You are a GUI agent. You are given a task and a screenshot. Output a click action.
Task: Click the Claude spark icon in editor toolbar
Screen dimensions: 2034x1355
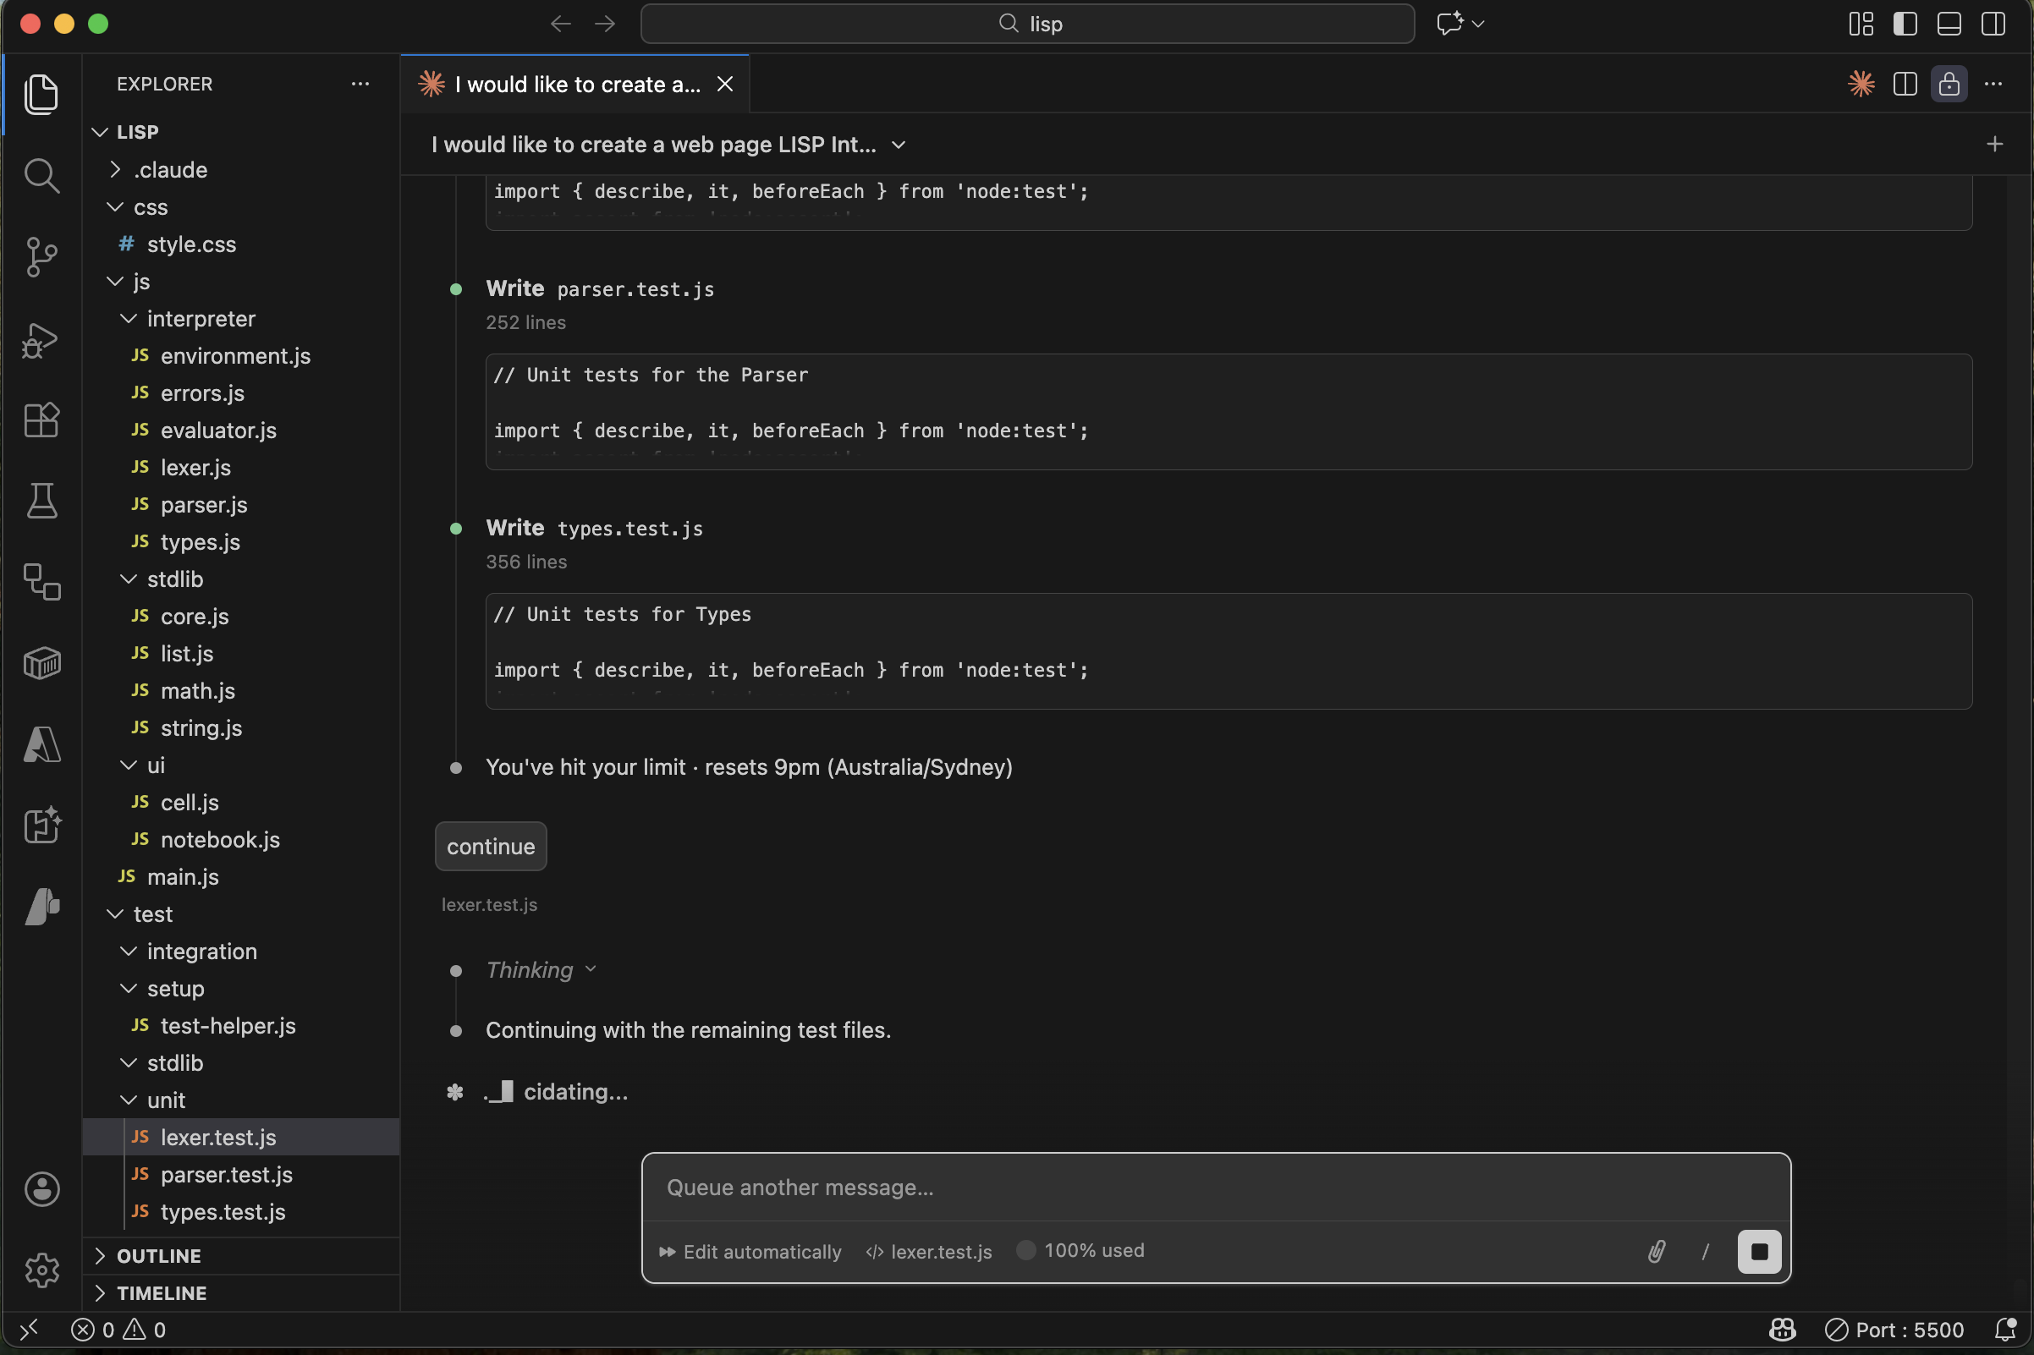tap(1861, 84)
